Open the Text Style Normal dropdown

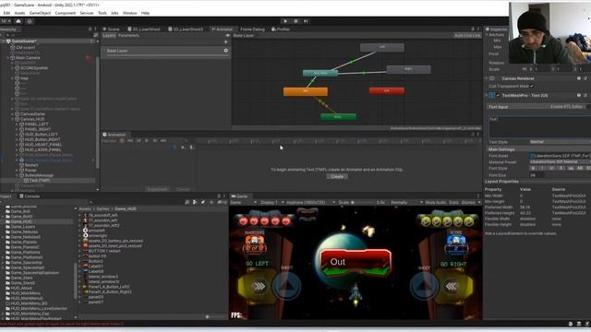560,142
